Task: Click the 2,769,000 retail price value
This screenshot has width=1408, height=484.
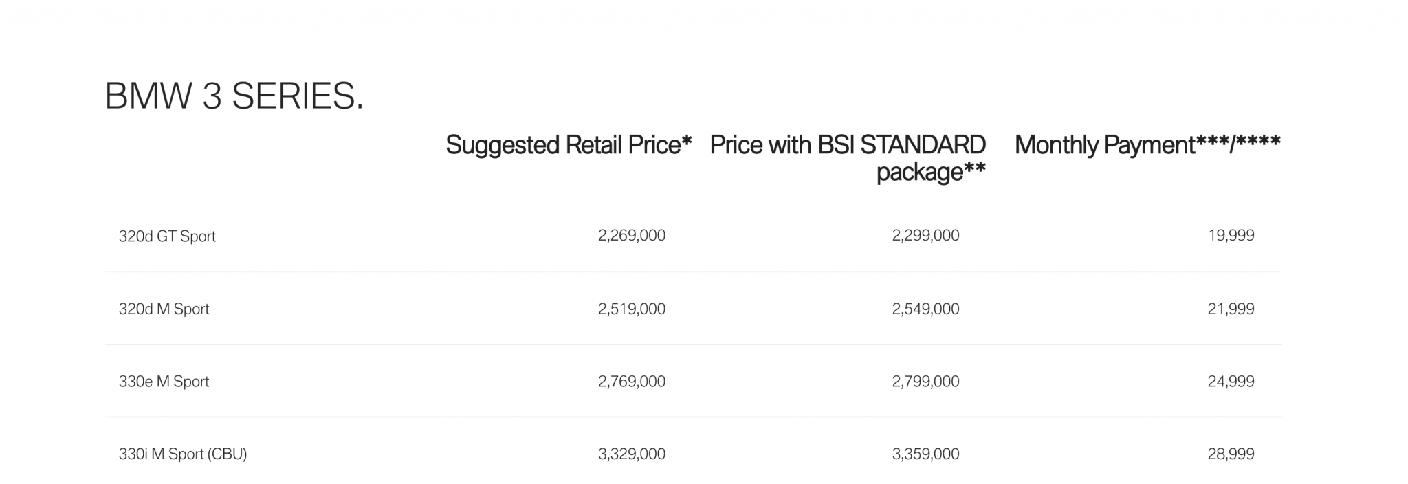Action: (x=631, y=382)
